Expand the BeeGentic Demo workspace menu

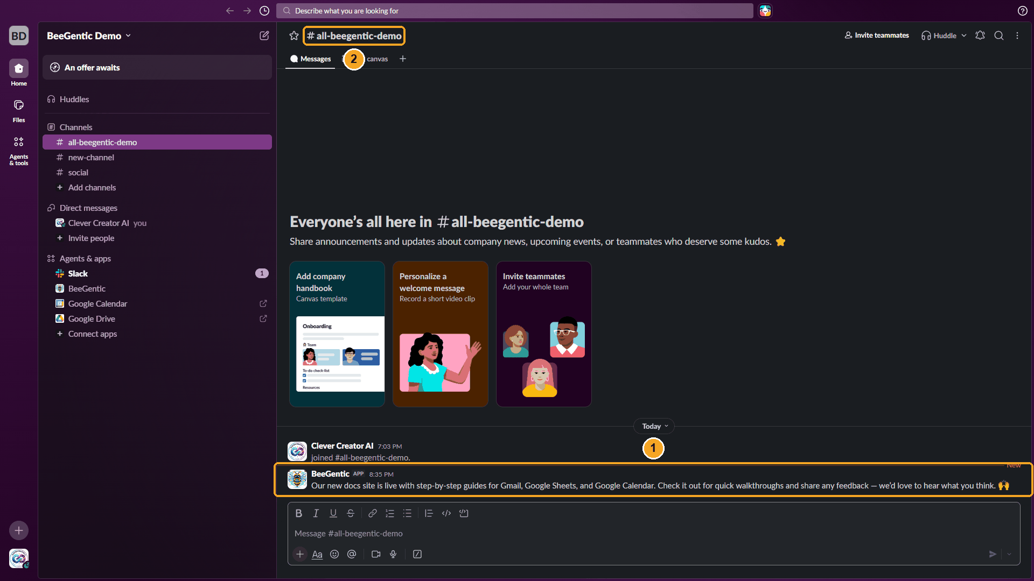click(x=89, y=36)
